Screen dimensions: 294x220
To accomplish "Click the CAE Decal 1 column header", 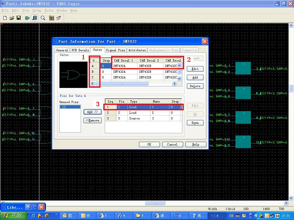I will click(x=124, y=60).
